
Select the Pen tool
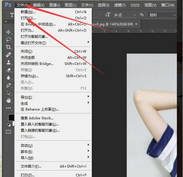[9, 85]
